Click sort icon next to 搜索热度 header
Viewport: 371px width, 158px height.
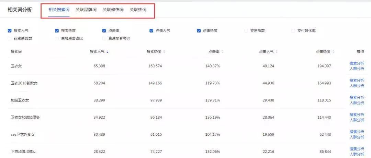pyautogui.click(x=164, y=52)
